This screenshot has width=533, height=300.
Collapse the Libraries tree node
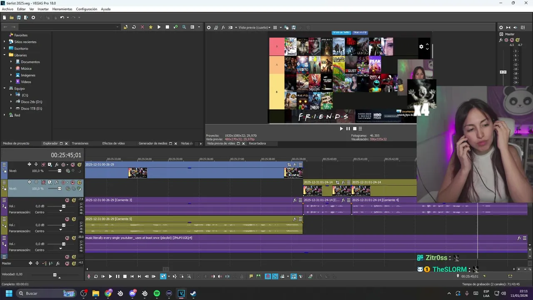5,55
